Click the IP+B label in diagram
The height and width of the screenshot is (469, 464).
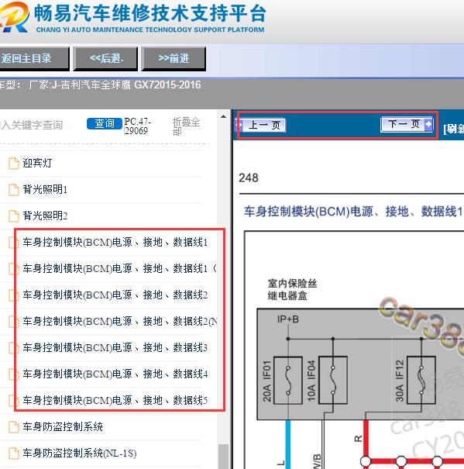(288, 319)
